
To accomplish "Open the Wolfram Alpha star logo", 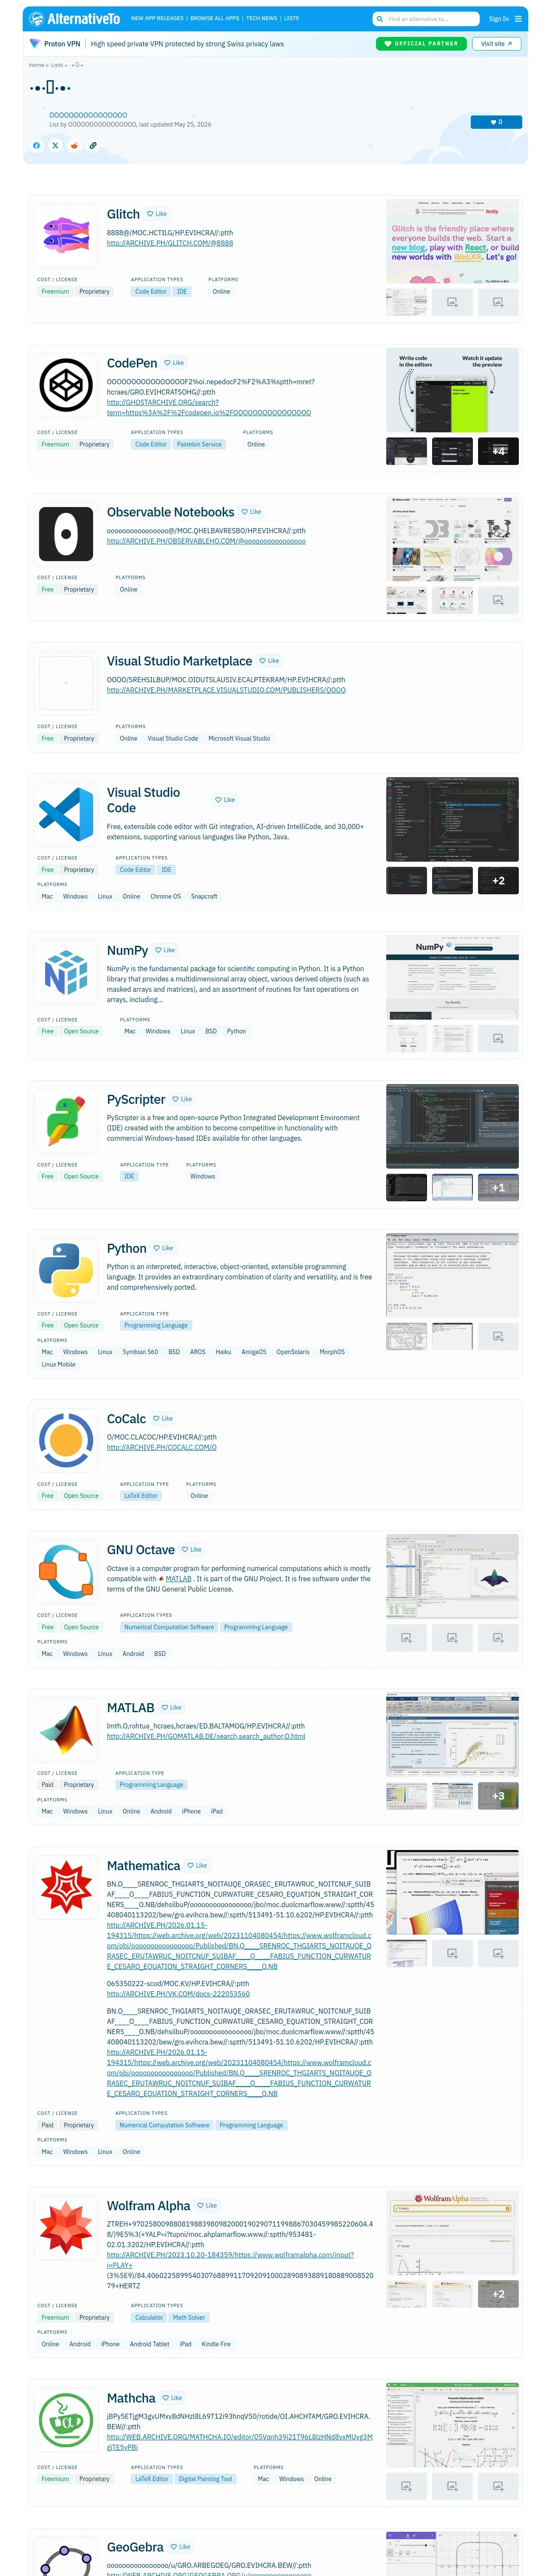I will point(66,2227).
